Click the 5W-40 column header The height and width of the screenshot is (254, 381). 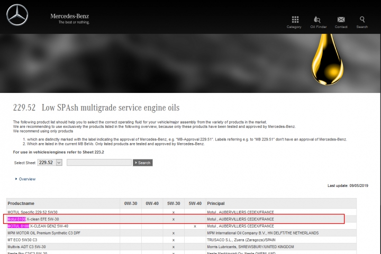click(195, 203)
